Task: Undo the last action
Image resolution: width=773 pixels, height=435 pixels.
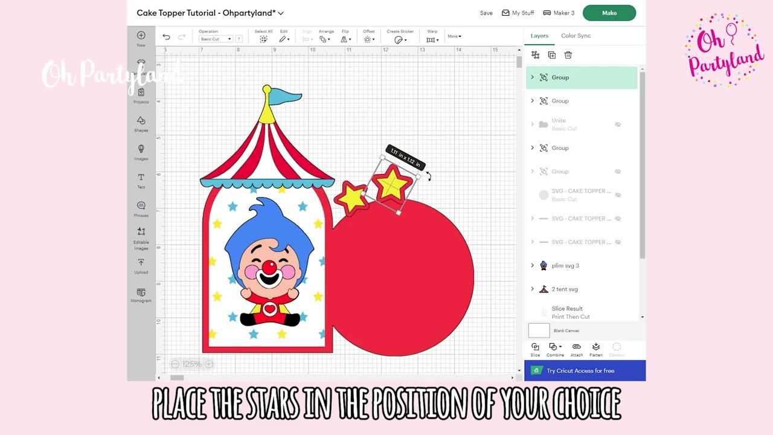Action: click(x=166, y=37)
